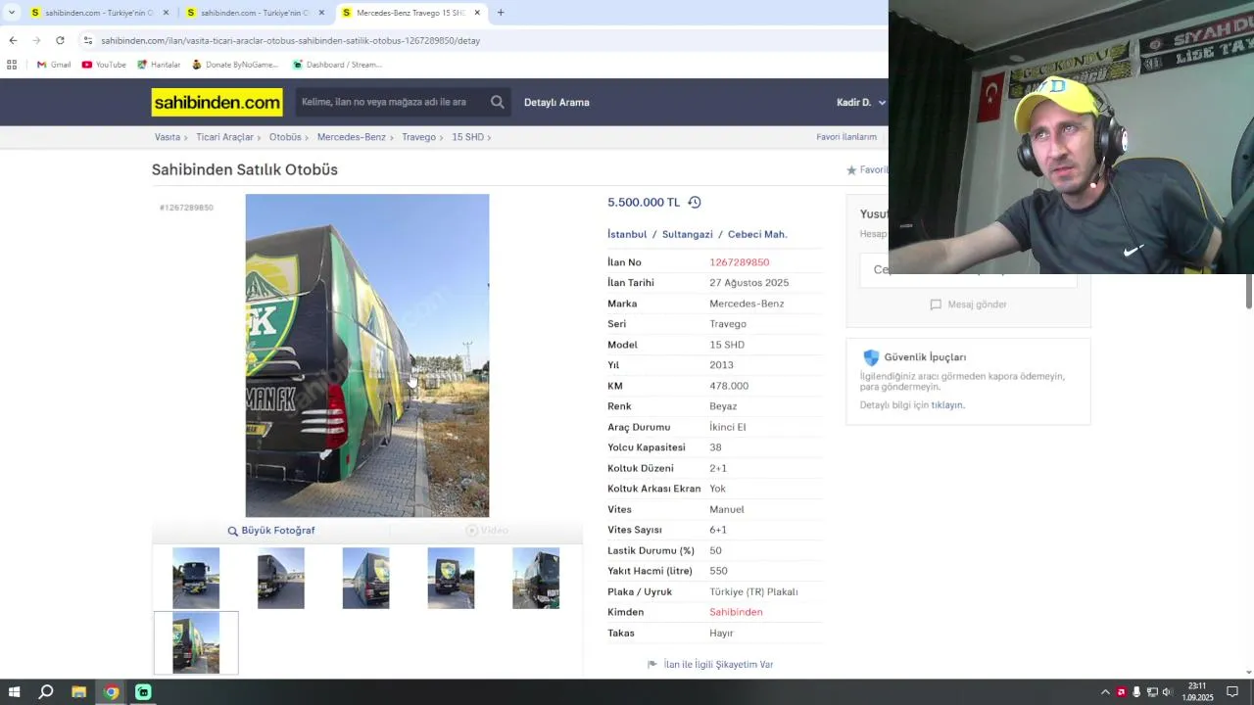Click the page vertical scrollbar thumb
The image size is (1254, 705).
[1249, 292]
